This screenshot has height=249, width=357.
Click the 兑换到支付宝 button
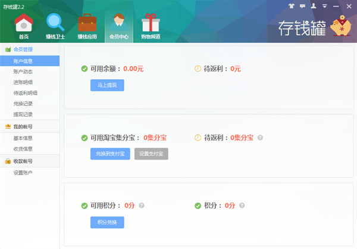[109, 154]
